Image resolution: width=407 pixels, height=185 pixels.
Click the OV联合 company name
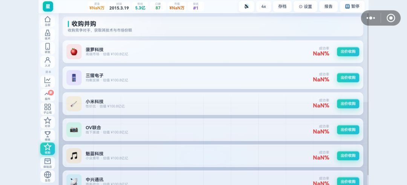(x=93, y=127)
